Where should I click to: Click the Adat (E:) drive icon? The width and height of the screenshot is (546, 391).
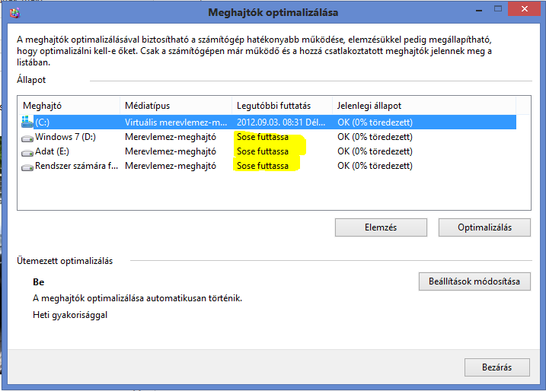(27, 152)
